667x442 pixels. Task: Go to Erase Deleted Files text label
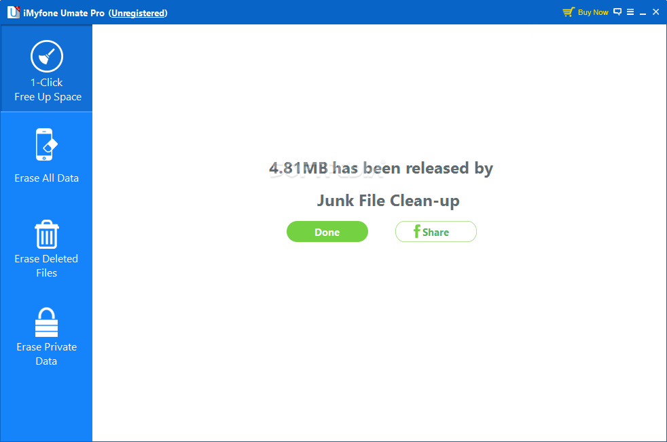coord(46,266)
